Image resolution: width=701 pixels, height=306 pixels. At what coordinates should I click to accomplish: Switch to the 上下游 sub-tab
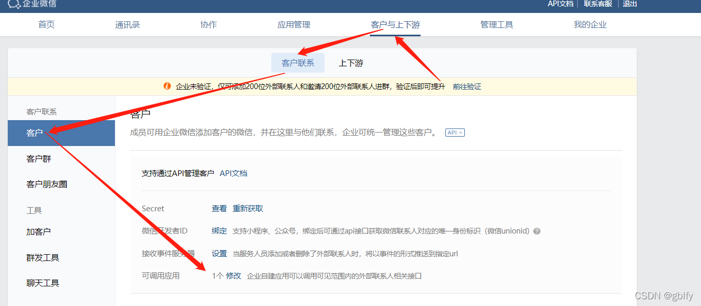351,63
